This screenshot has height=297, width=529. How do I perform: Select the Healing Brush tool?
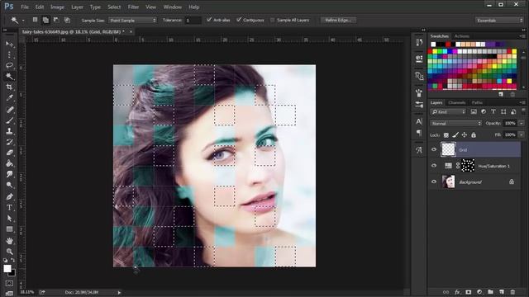[x=9, y=110]
